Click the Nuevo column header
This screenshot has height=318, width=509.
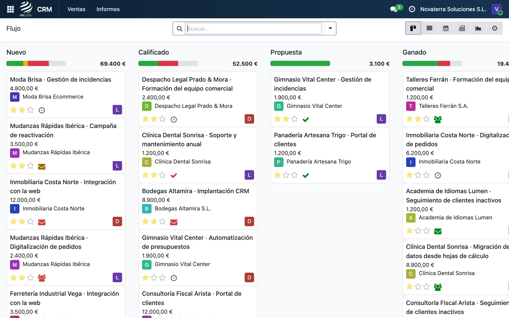16,52
